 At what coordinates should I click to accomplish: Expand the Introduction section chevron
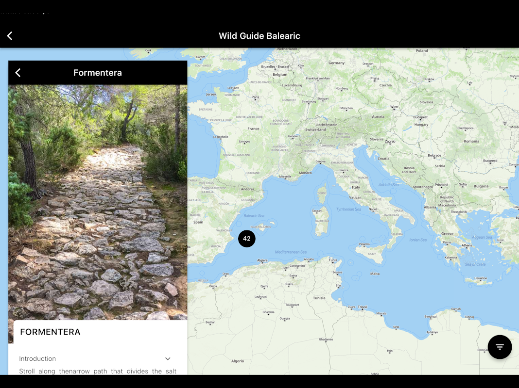pyautogui.click(x=168, y=358)
